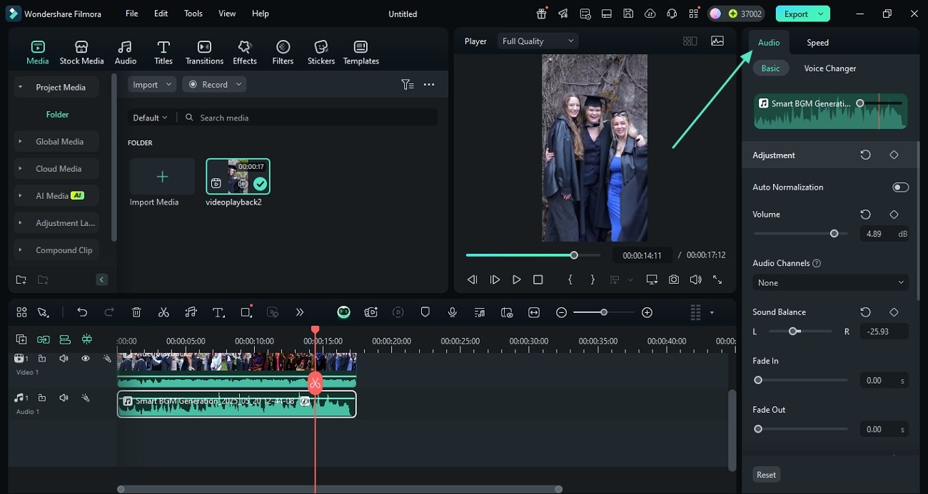Viewport: 928px width, 494px height.
Task: Switch to the Voice Changer tab
Action: point(830,68)
